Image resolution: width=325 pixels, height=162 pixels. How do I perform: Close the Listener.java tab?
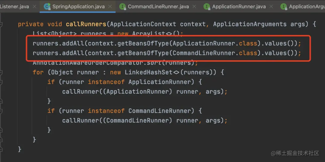[34, 6]
